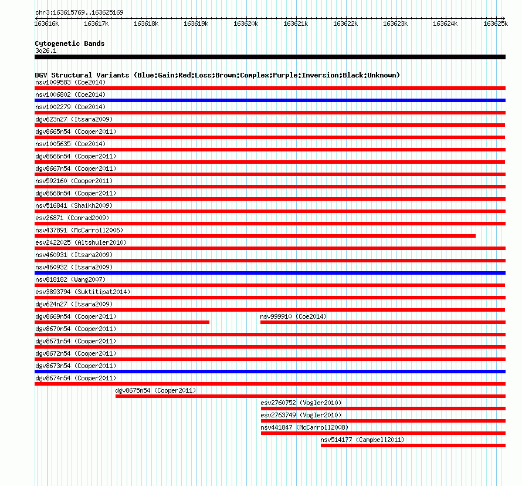Select the Cytogenetic Bands track title
522x486 pixels.
click(x=70, y=43)
